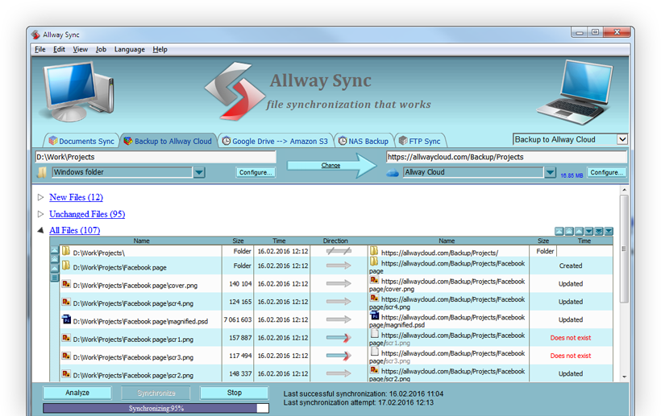
Task: Click the Stop button
Action: [x=234, y=393]
